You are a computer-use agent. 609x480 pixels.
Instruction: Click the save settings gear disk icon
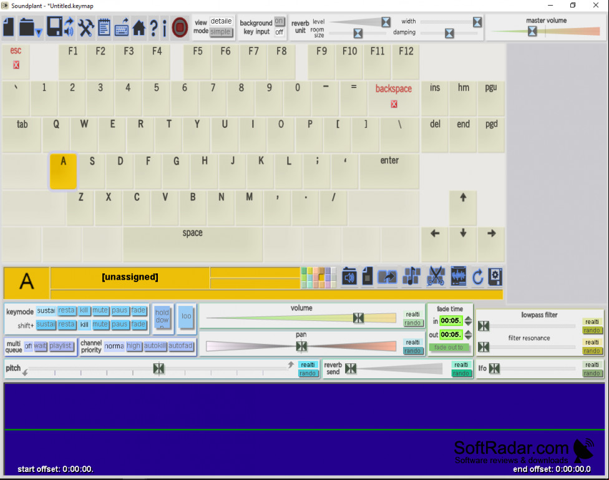click(x=495, y=277)
